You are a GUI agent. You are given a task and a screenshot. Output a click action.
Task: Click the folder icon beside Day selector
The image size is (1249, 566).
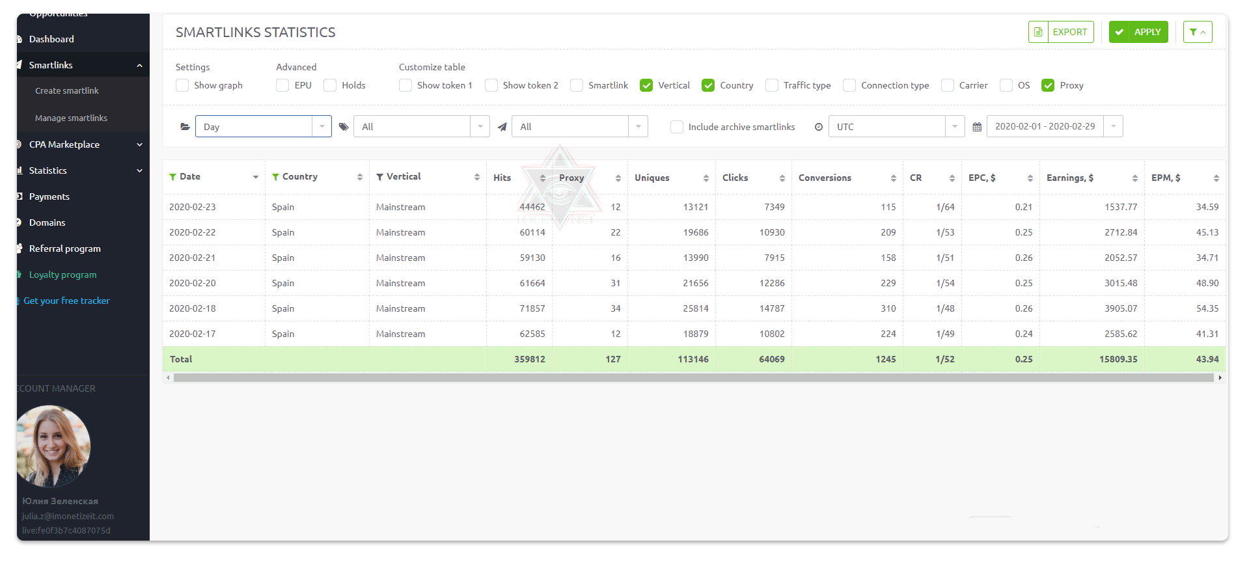coord(185,127)
